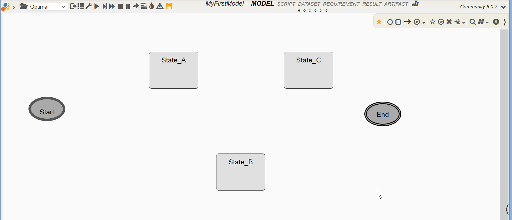Click the open folder icon

pos(23,6)
